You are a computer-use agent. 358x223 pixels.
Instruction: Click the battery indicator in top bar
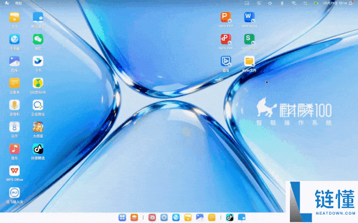click(316, 3)
